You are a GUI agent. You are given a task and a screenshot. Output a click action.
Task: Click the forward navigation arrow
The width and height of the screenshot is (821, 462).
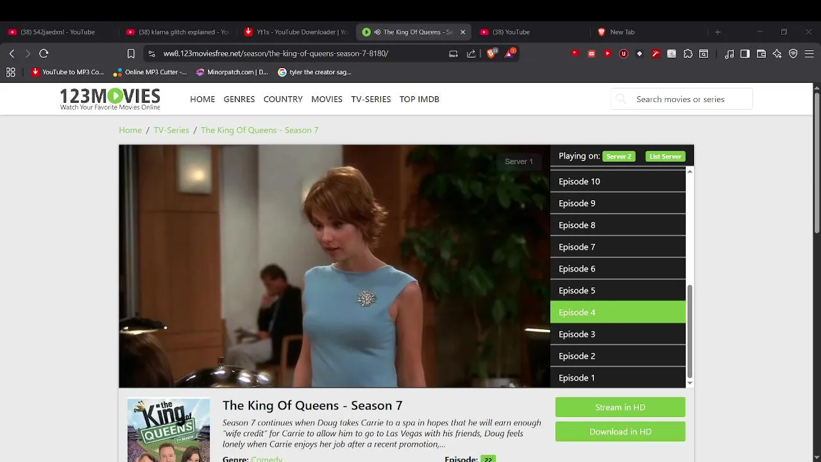[28, 54]
